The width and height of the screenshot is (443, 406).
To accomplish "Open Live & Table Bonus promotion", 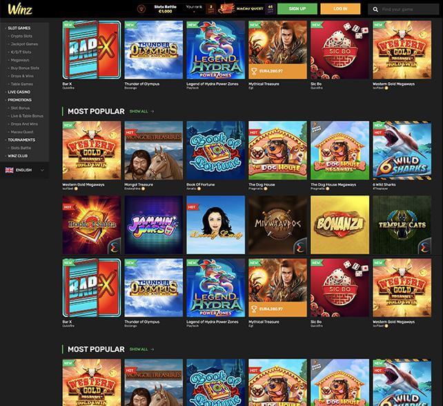I will tap(27, 116).
